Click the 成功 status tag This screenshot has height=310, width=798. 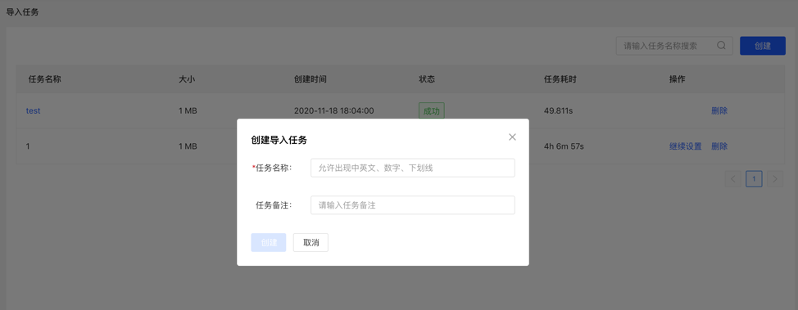[432, 110]
